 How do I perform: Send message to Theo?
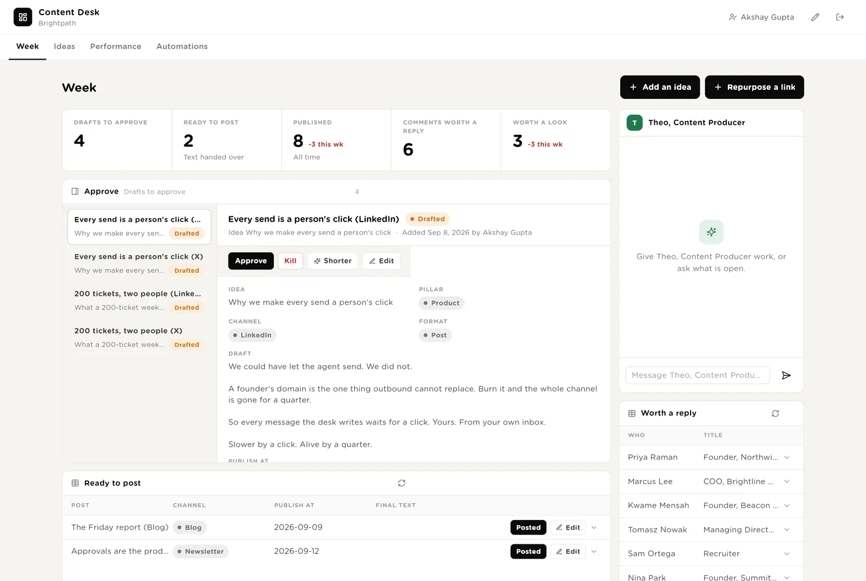(x=786, y=375)
